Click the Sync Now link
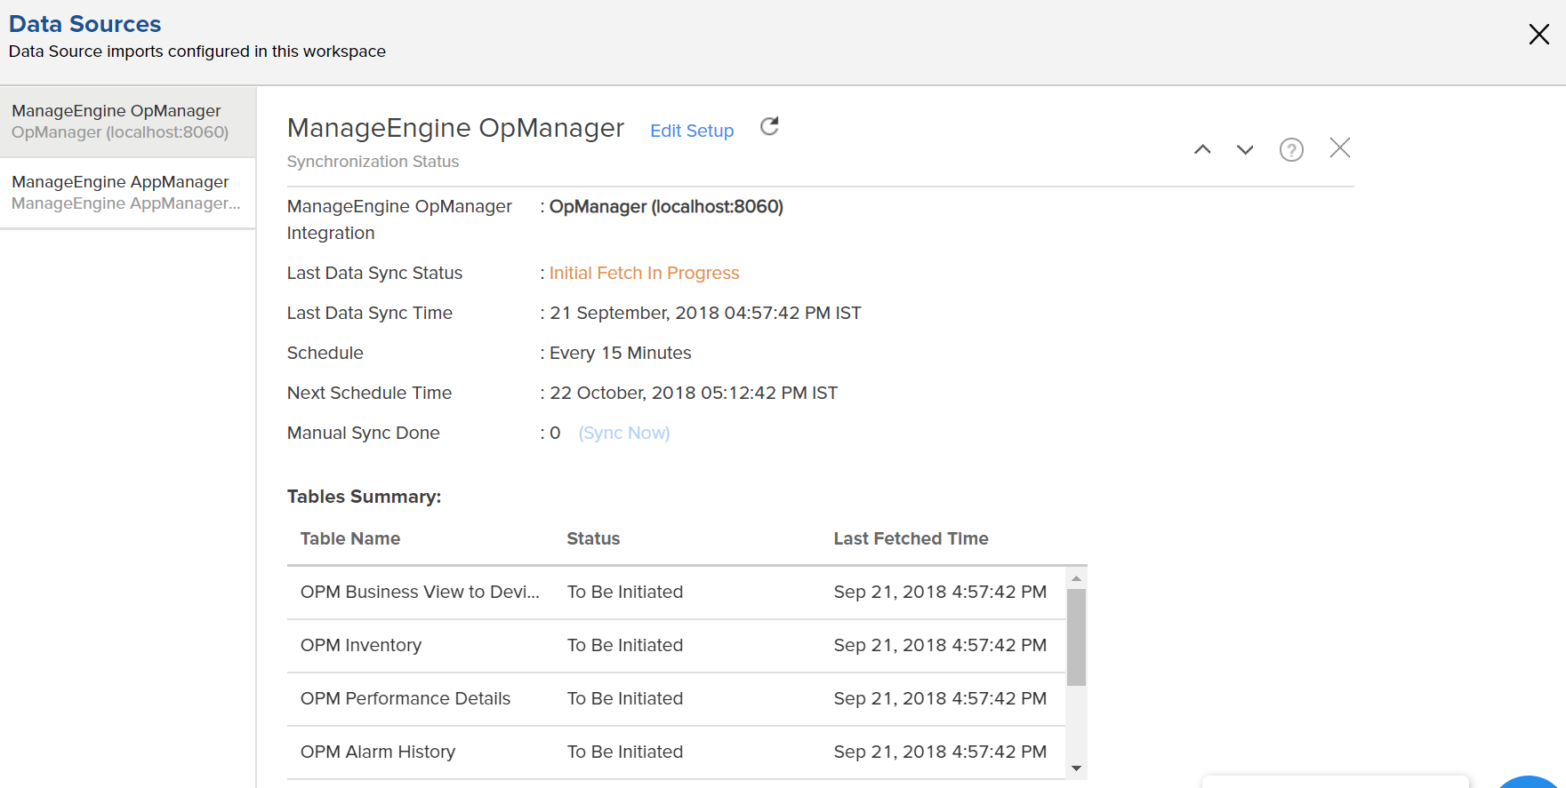 [x=624, y=433]
